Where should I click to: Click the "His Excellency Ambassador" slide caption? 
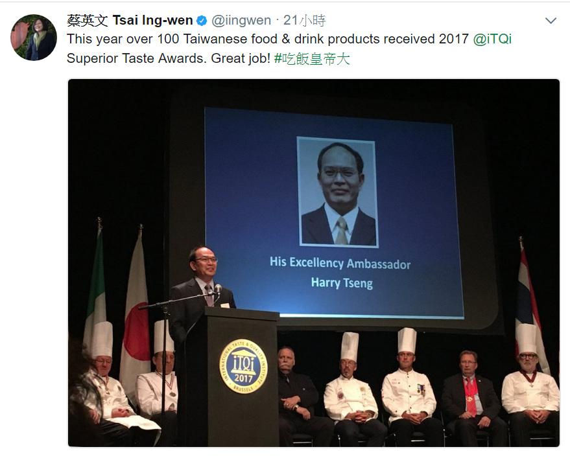click(340, 263)
